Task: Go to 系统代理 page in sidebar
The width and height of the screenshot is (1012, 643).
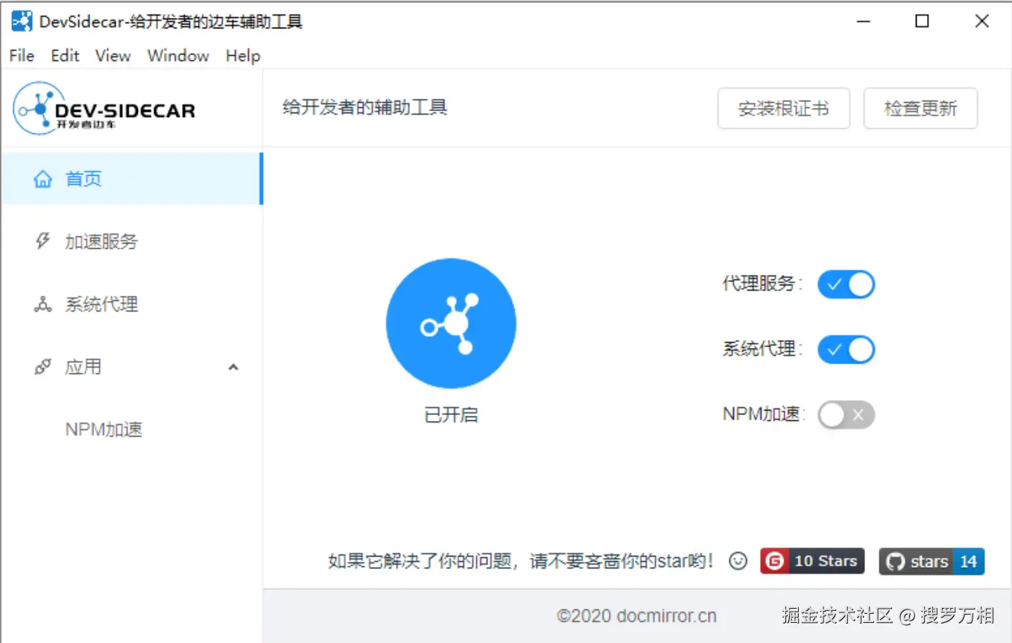Action: click(x=132, y=304)
